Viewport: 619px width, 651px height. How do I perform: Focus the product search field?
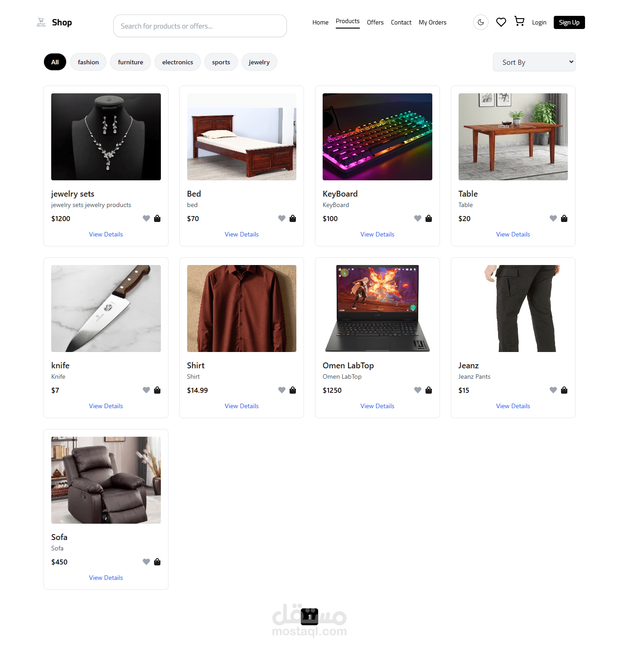click(x=200, y=26)
